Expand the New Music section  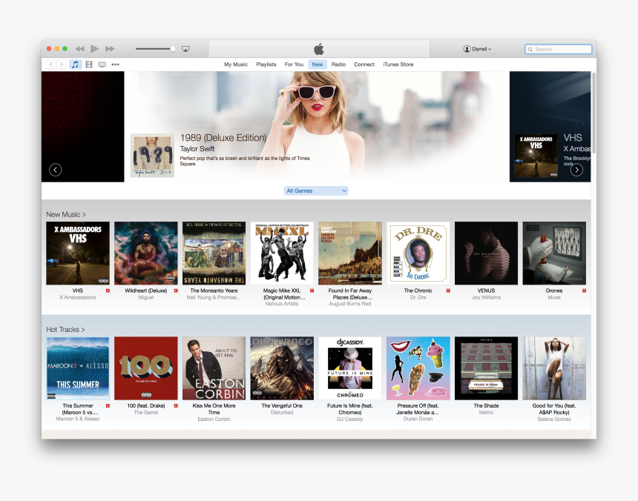[x=66, y=214]
